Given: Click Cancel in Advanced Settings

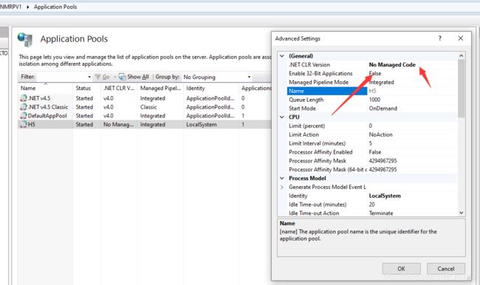Looking at the screenshot, I should (x=446, y=269).
